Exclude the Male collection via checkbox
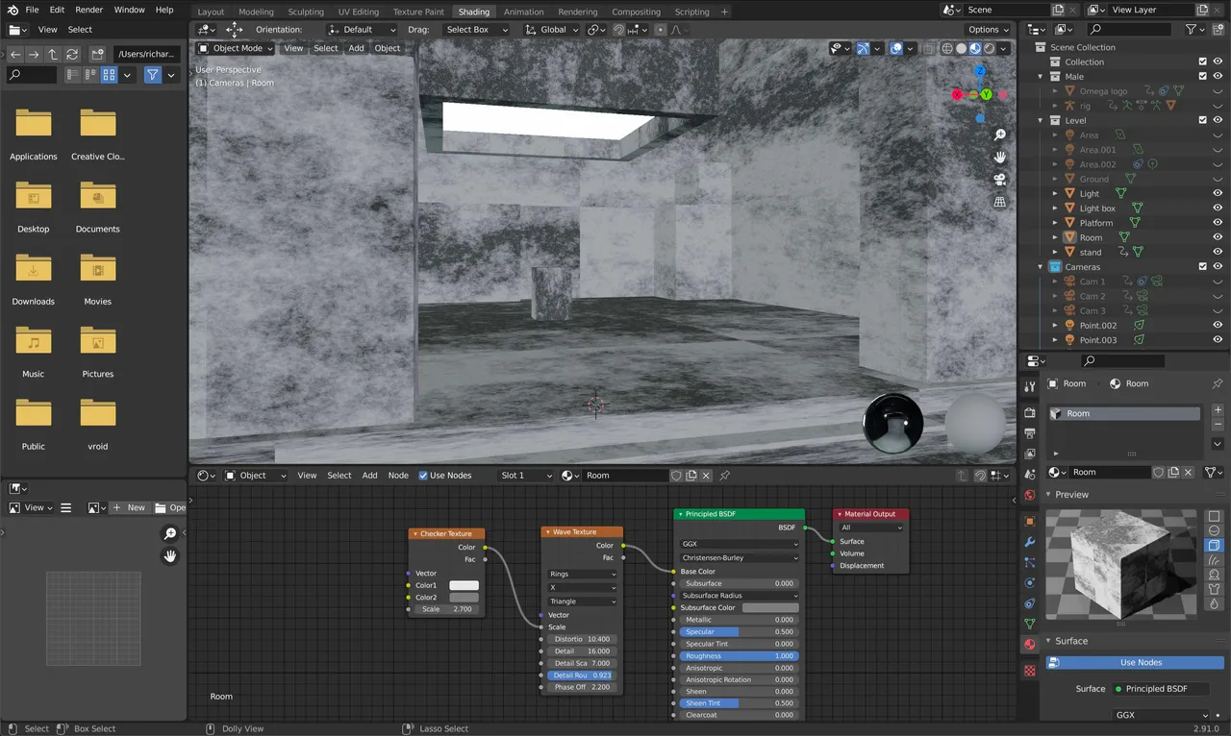The height and width of the screenshot is (736, 1231). click(1202, 76)
